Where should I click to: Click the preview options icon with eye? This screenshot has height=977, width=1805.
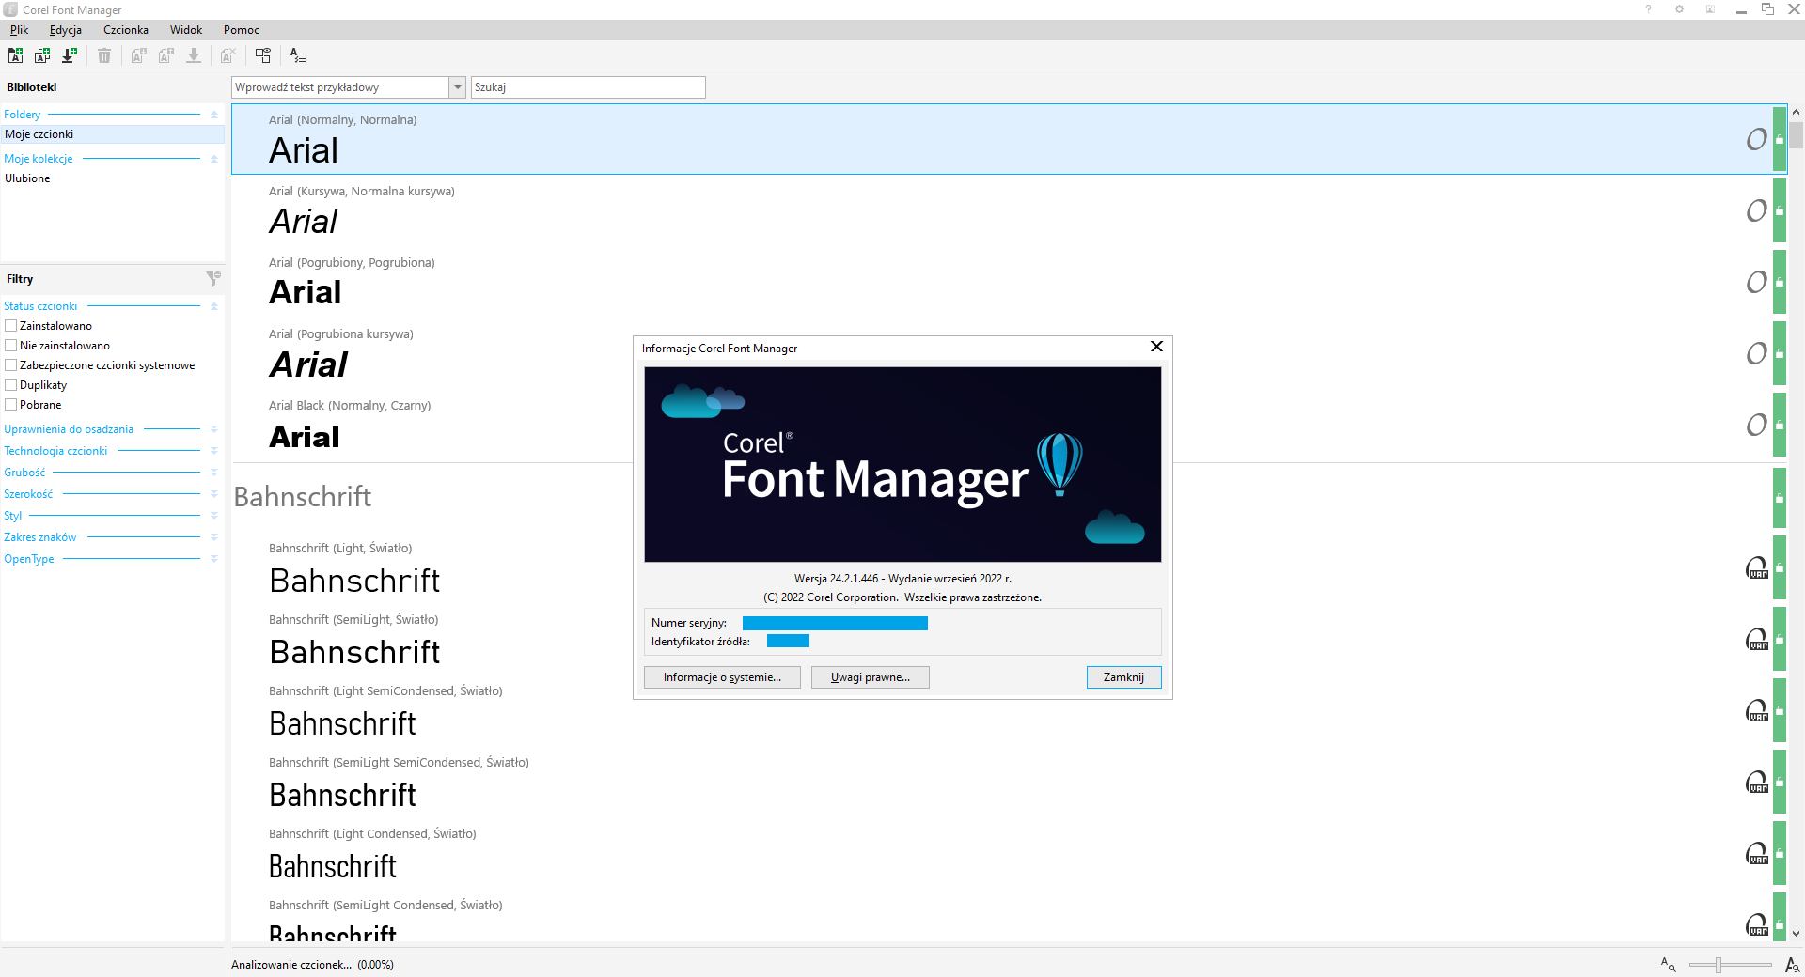coord(262,56)
